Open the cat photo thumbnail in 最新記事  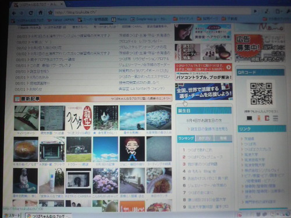(x=105, y=117)
